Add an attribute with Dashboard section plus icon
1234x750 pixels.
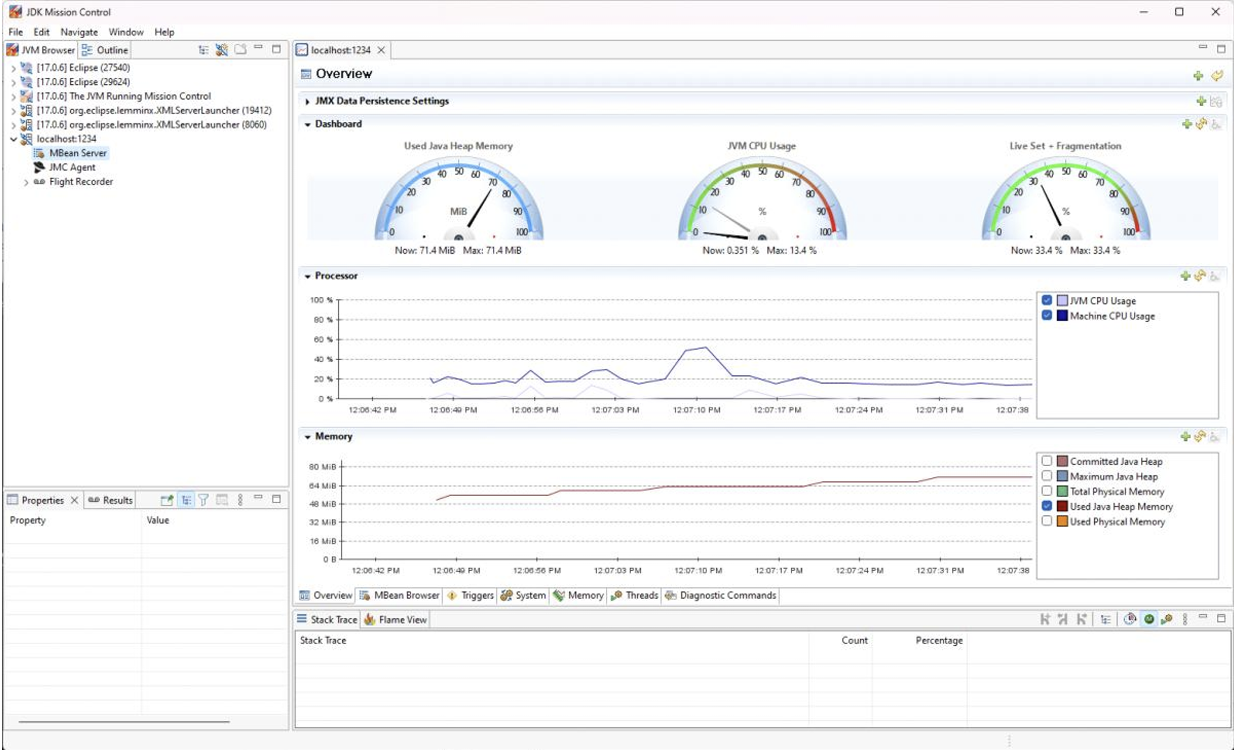pyautogui.click(x=1186, y=124)
